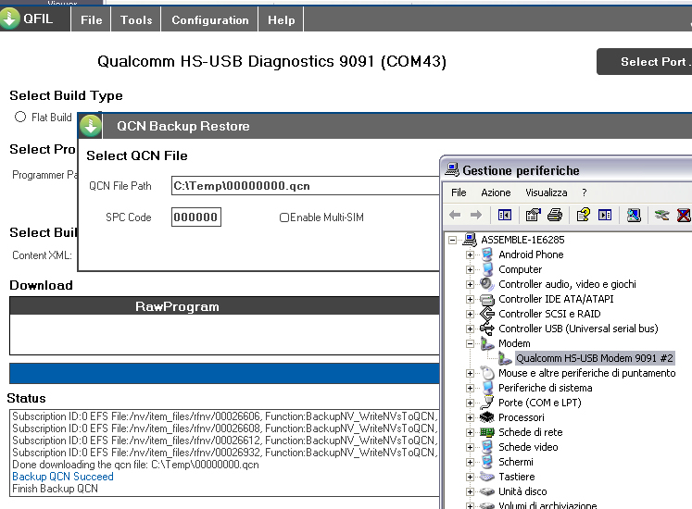Click the Processori chip icon
Image resolution: width=692 pixels, height=509 pixels.
(x=486, y=417)
